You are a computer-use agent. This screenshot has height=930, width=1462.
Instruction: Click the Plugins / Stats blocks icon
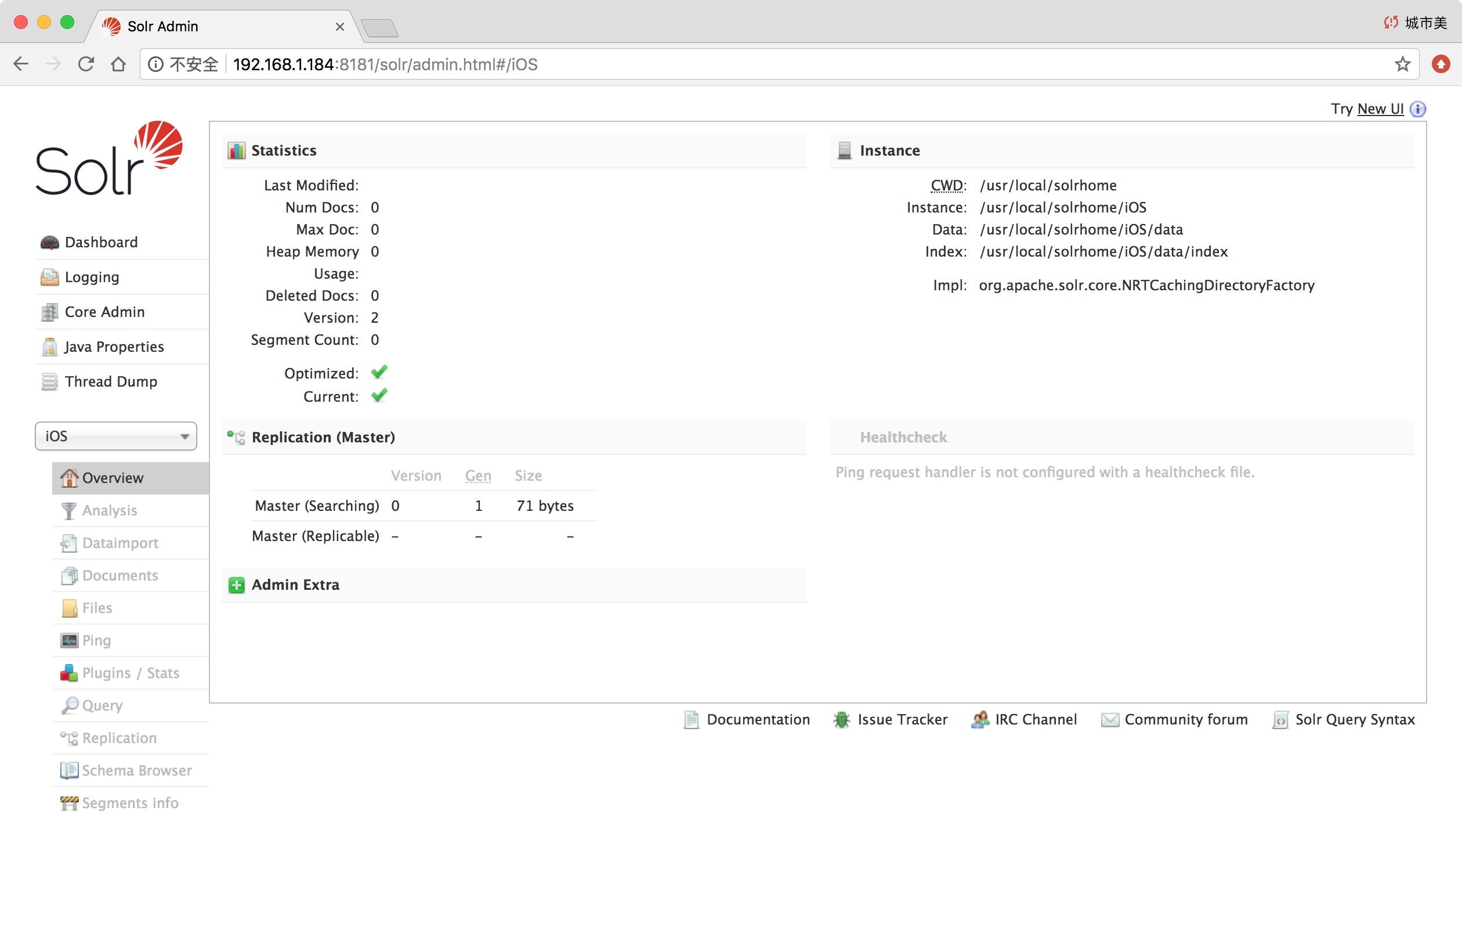(x=69, y=673)
